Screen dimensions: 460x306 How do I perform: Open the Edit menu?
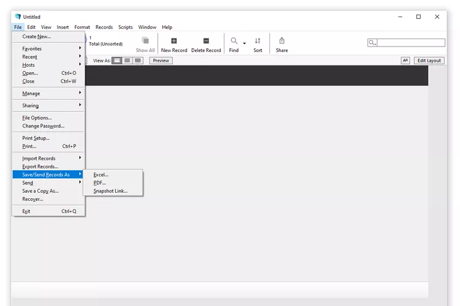(31, 27)
